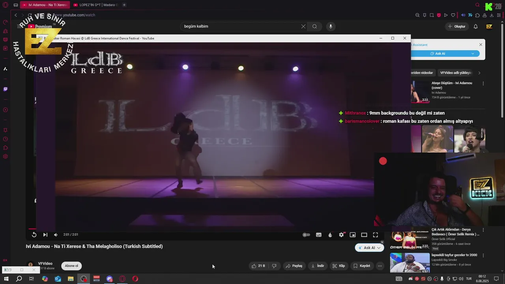Viewport: 505px width, 284px height.
Task: Replay the video with the replay button
Action: click(34, 235)
